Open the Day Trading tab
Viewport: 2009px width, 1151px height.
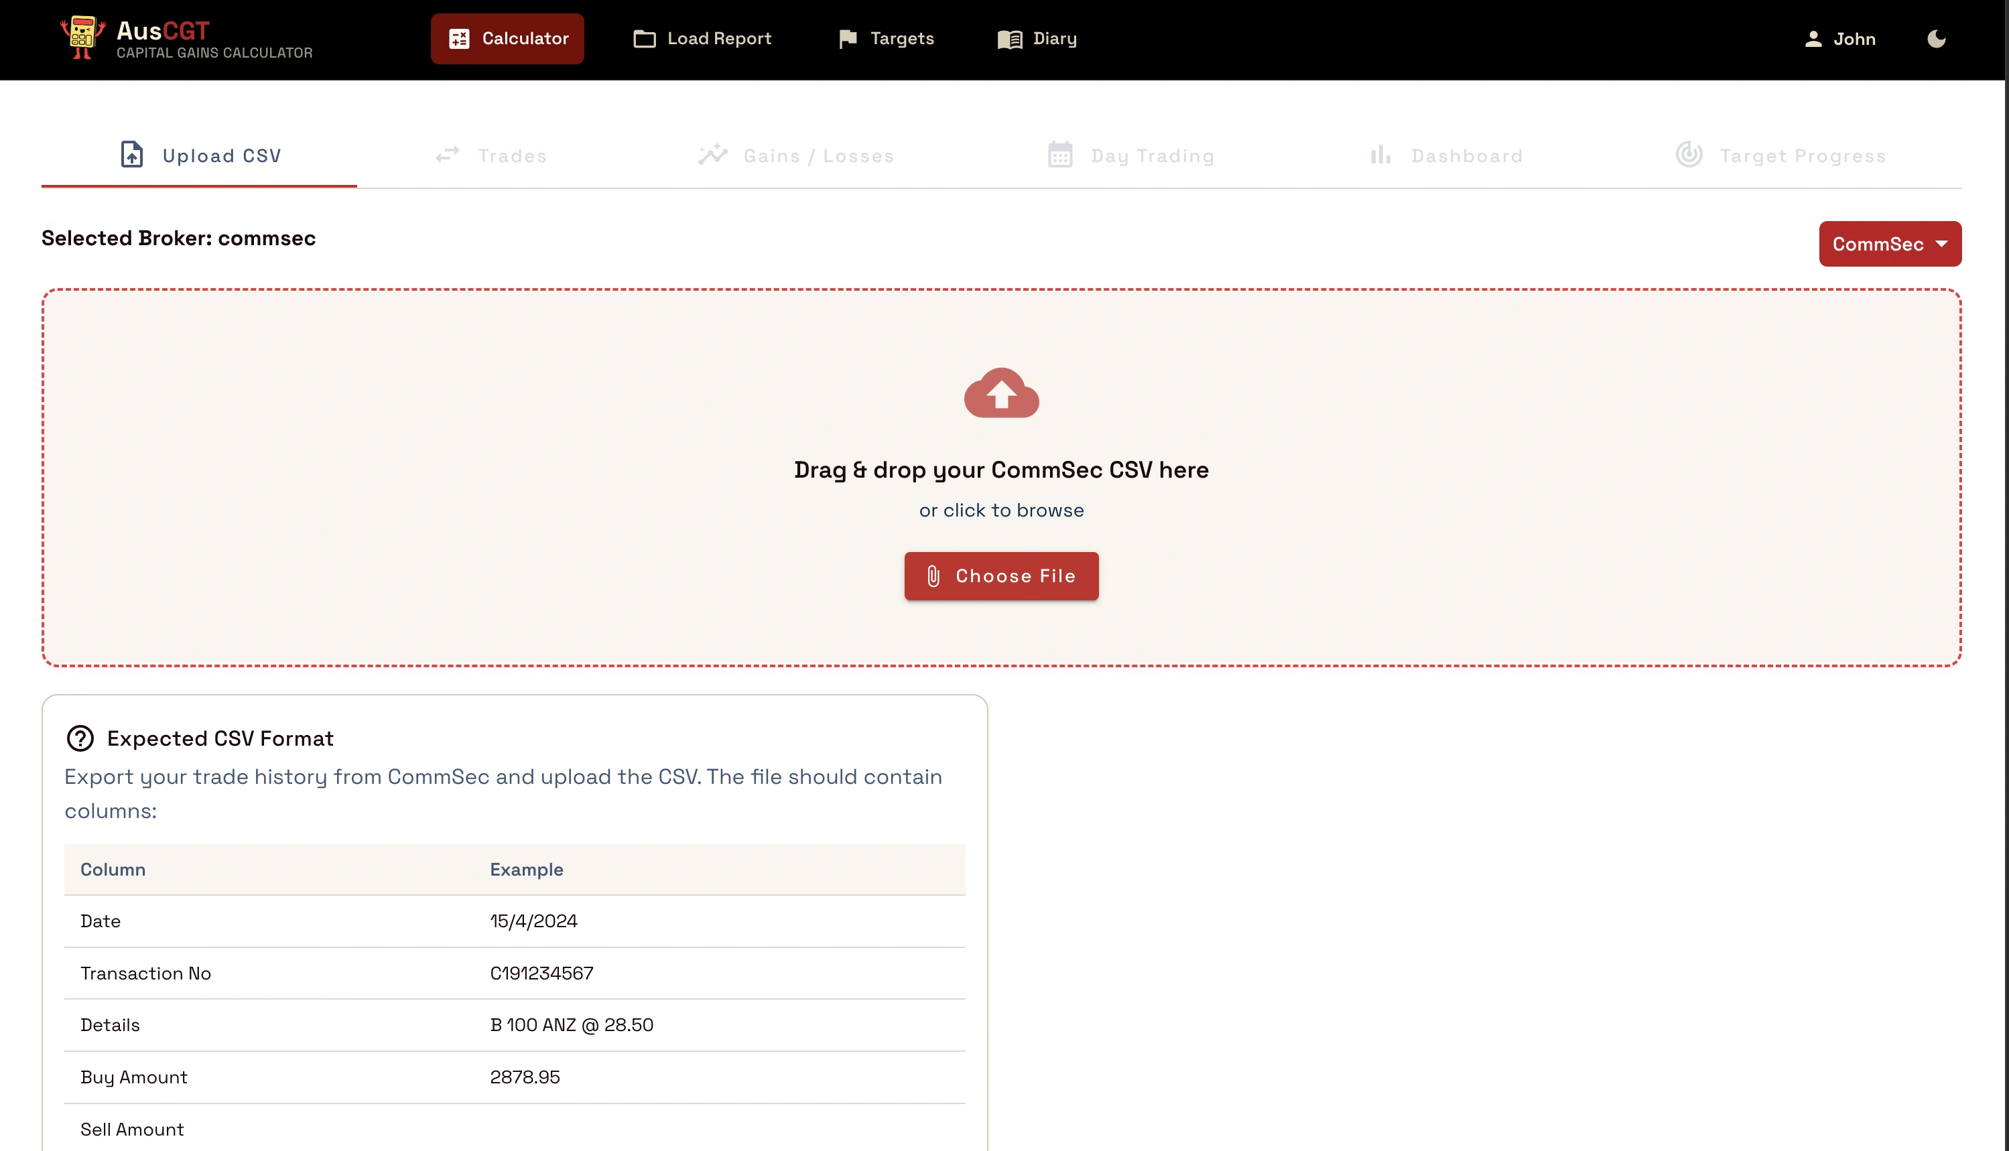pyautogui.click(x=1130, y=155)
